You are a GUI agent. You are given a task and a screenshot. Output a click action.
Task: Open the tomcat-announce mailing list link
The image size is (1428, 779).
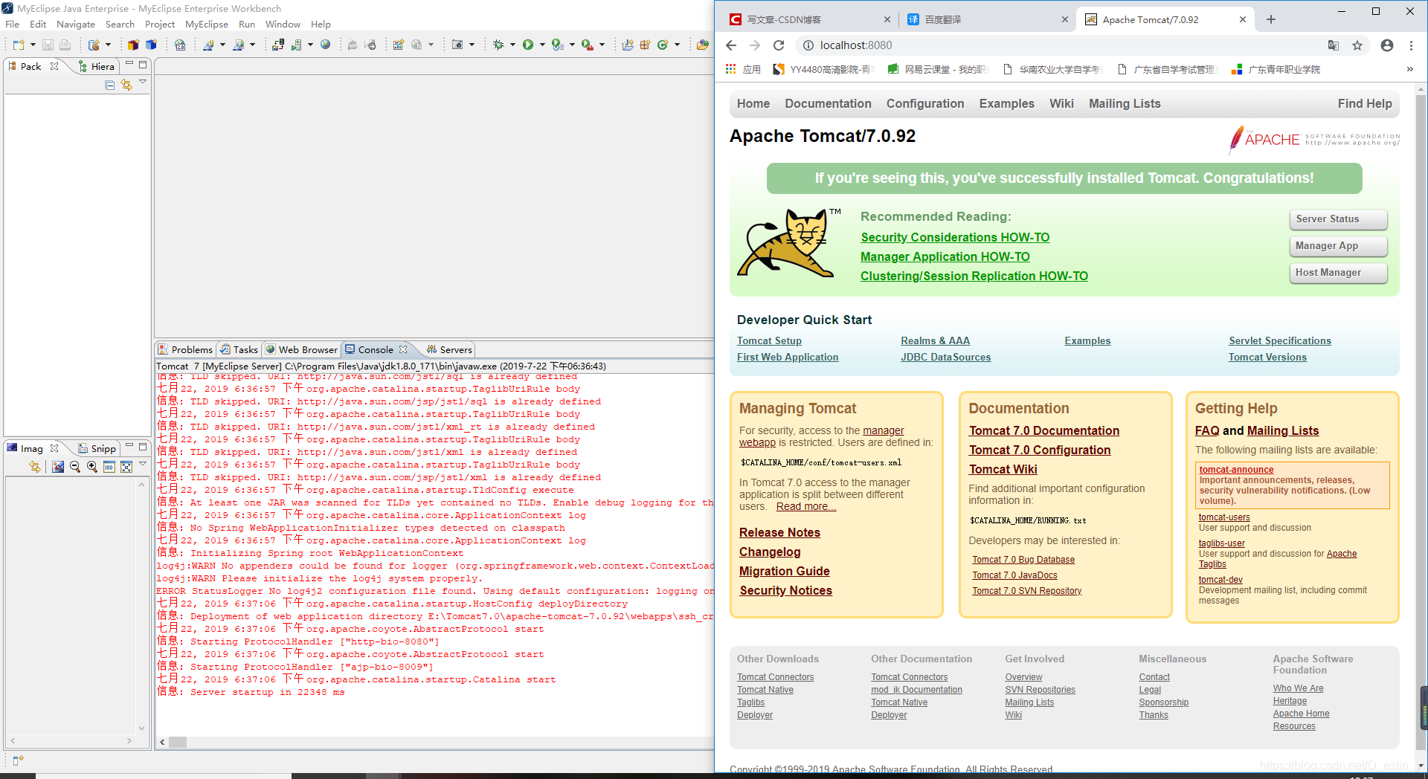click(x=1236, y=469)
